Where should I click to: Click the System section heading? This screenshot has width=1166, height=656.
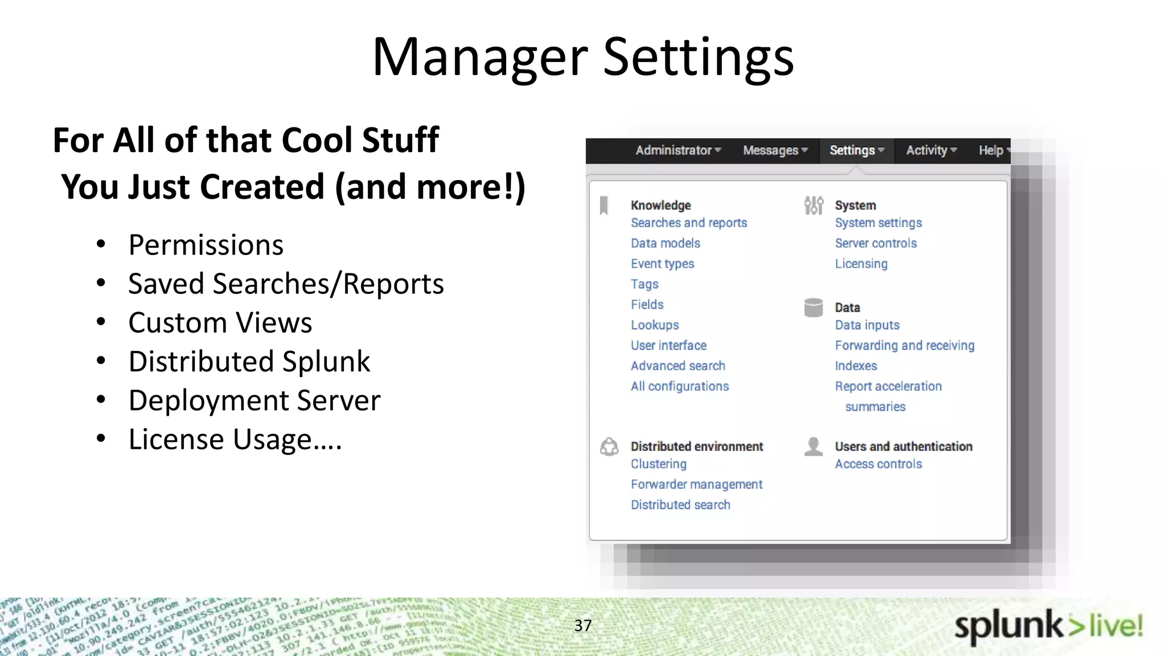click(x=856, y=206)
